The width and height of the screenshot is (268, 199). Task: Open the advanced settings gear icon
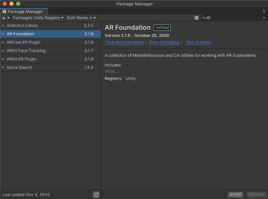click(197, 18)
